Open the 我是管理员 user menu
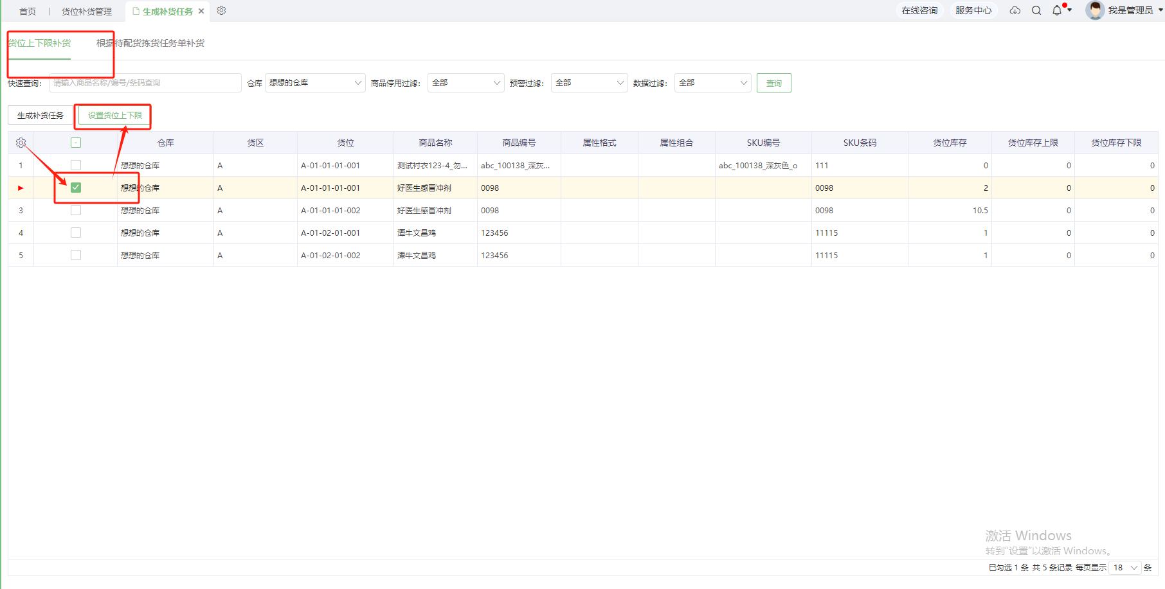 (1135, 10)
